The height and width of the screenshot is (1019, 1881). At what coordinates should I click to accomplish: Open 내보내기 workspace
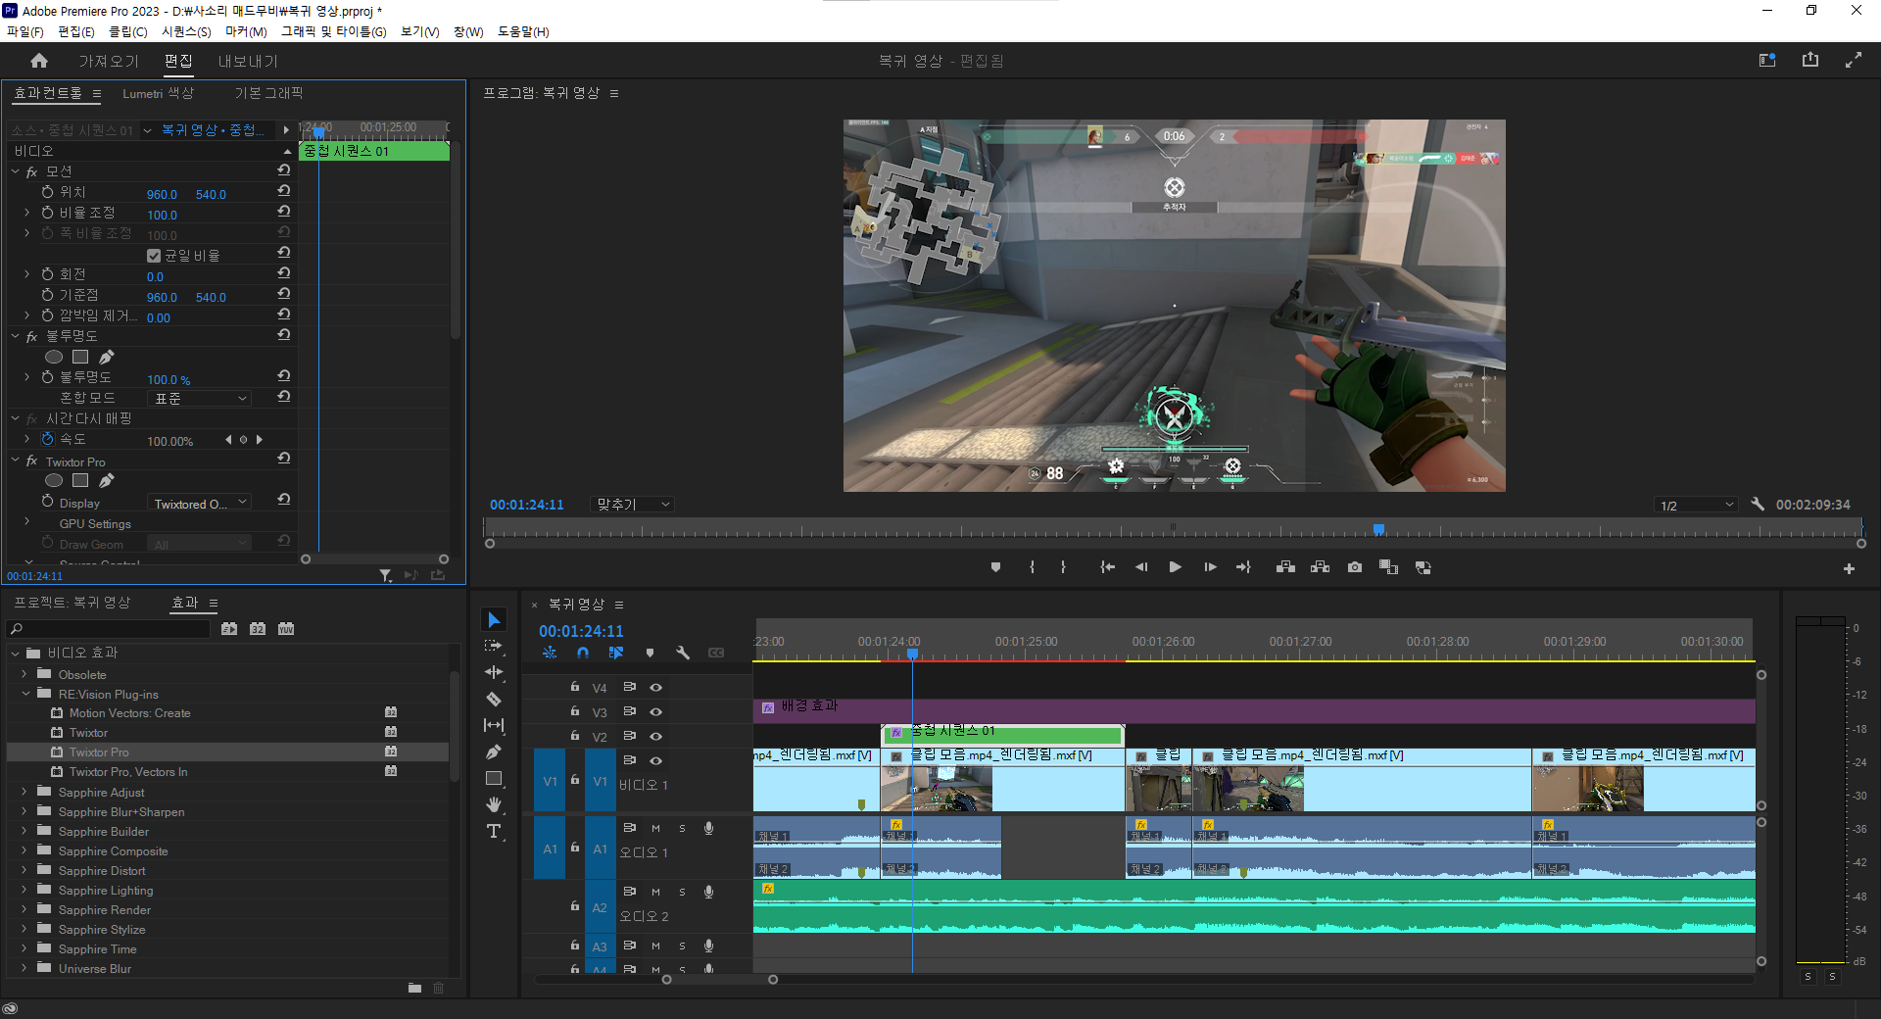(x=248, y=61)
